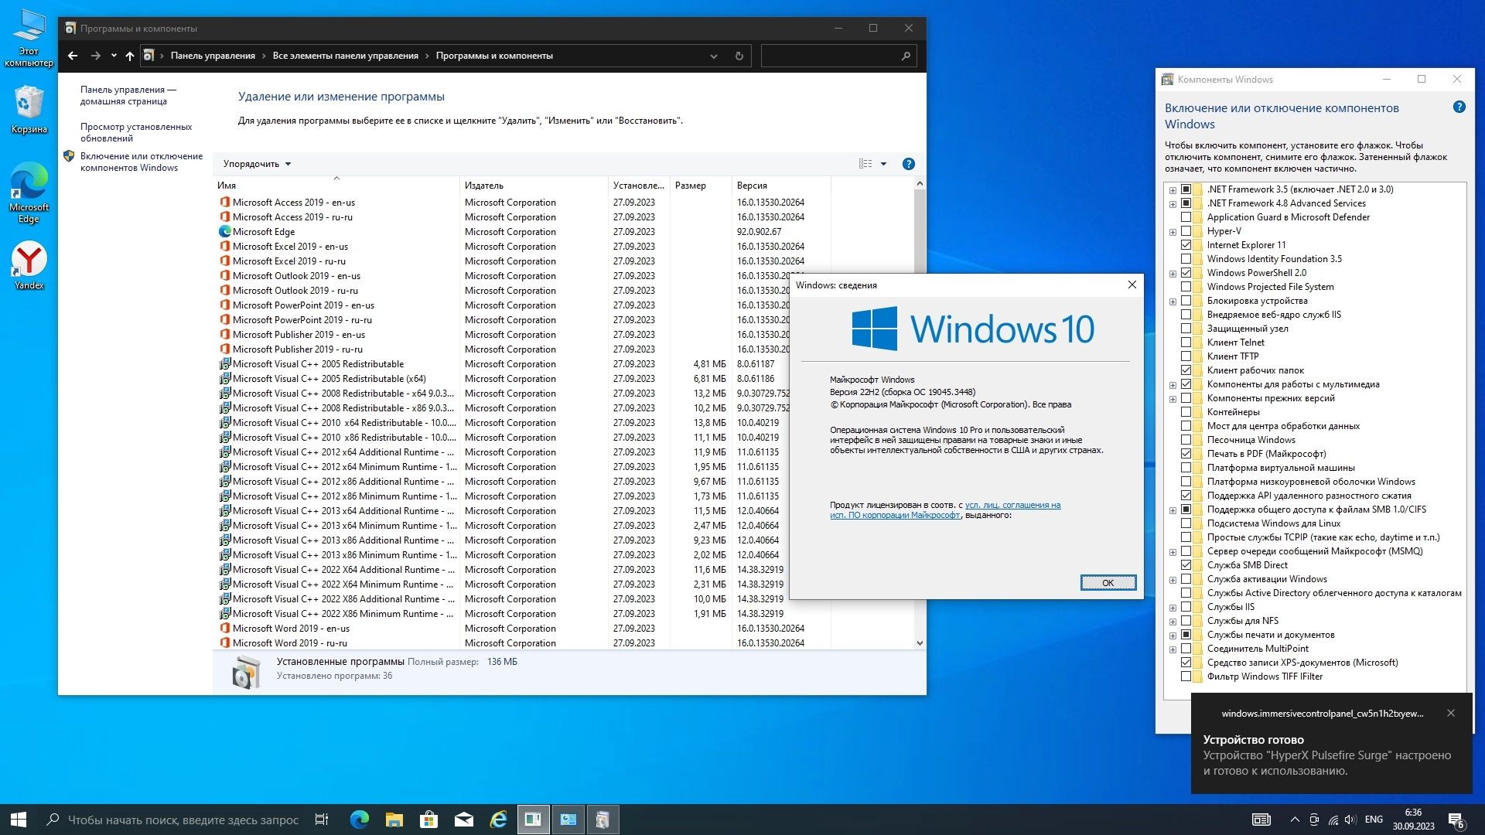Click help icon in Windows Features dialog
1485x835 pixels.
[1459, 107]
